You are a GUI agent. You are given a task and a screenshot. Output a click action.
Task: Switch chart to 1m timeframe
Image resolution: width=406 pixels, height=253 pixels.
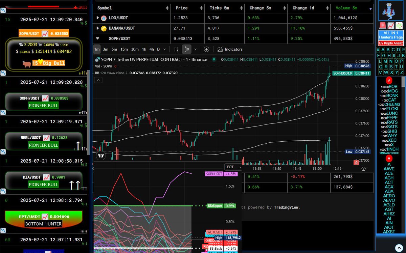coord(97,49)
